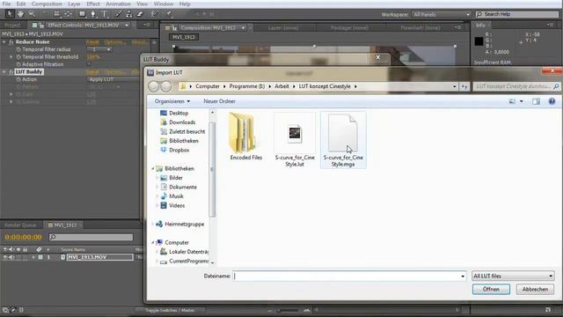Click Programme (E:) in the address path
This screenshot has height=317, width=563.
[x=246, y=86]
